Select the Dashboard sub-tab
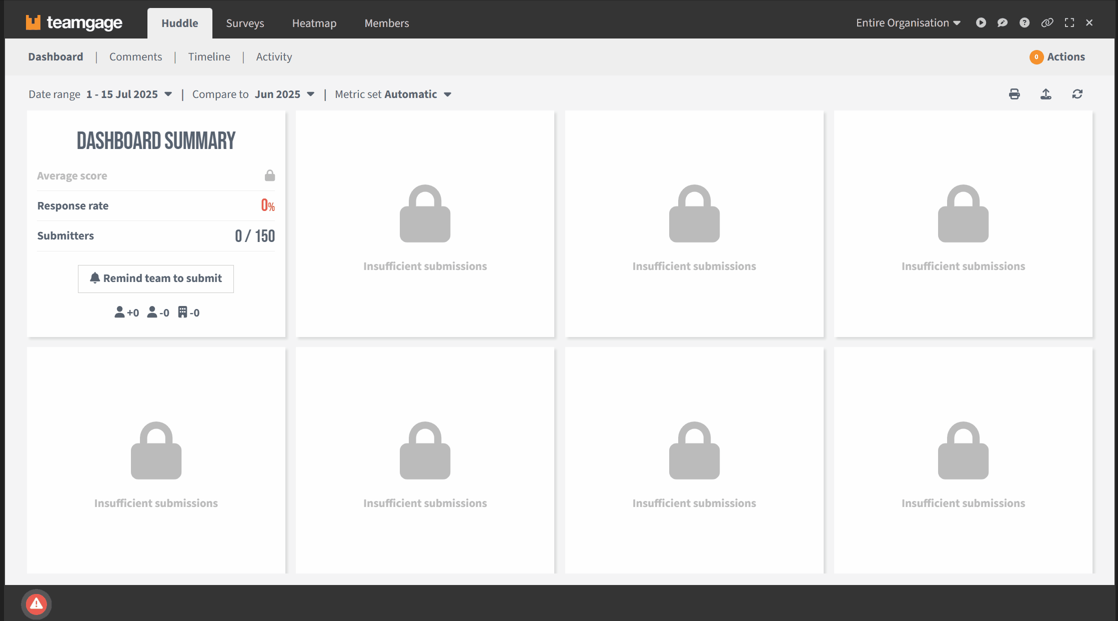1118x621 pixels. [55, 56]
